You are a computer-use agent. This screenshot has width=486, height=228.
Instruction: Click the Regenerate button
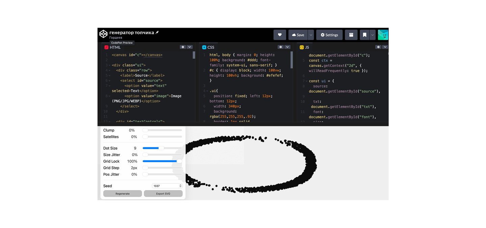123,194
